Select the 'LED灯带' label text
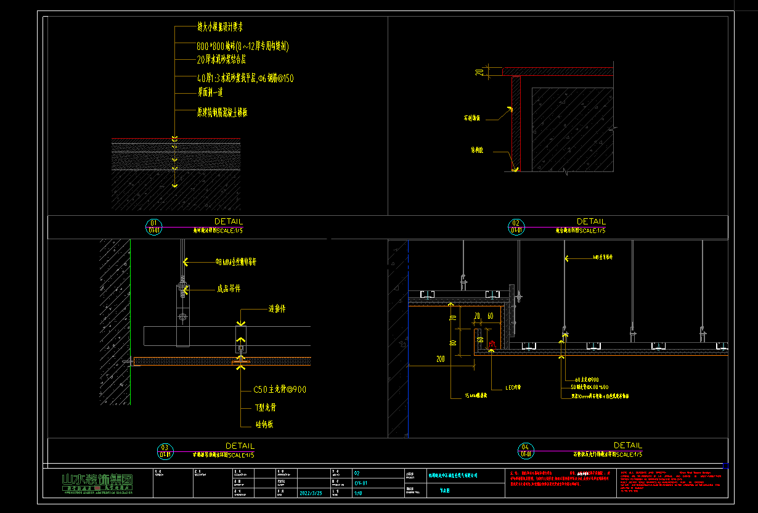758x513 pixels. coord(513,388)
